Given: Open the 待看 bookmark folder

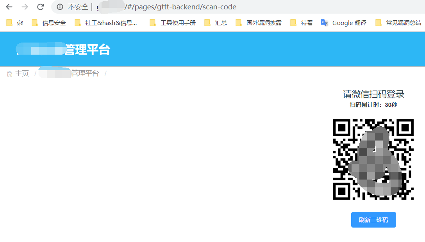Looking at the screenshot, I should 302,23.
